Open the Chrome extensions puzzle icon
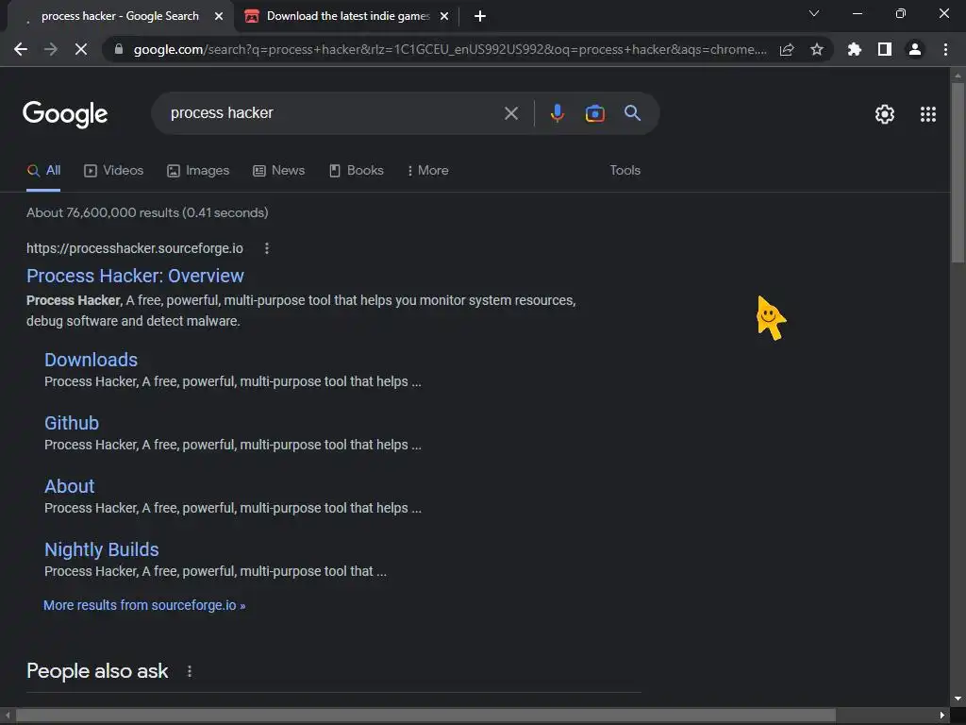 click(854, 49)
